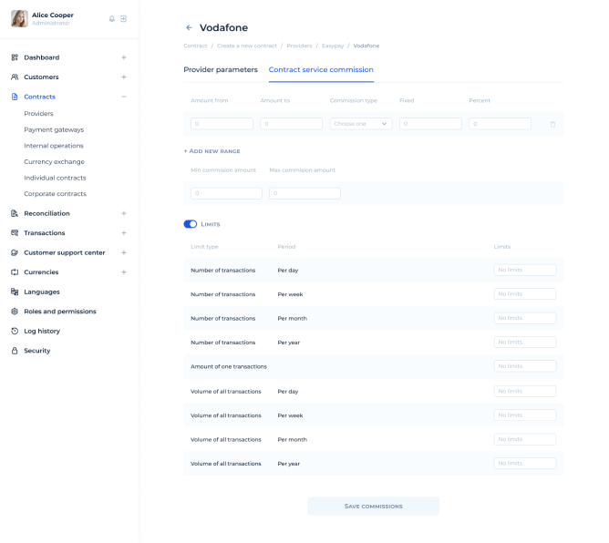Toggle the Limits switch off

pyautogui.click(x=191, y=224)
